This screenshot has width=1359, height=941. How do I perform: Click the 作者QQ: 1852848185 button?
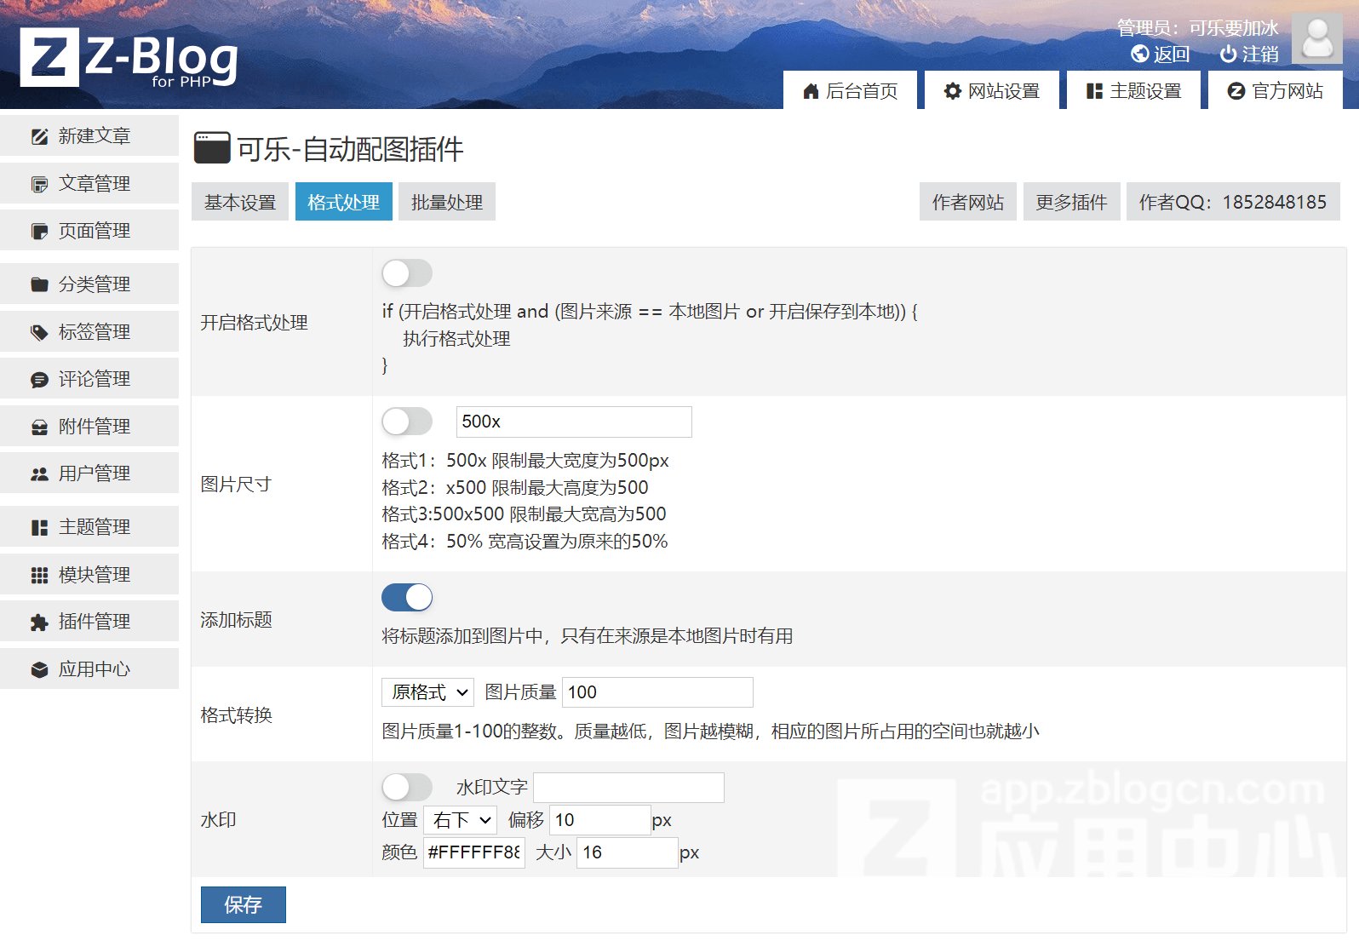click(x=1233, y=202)
